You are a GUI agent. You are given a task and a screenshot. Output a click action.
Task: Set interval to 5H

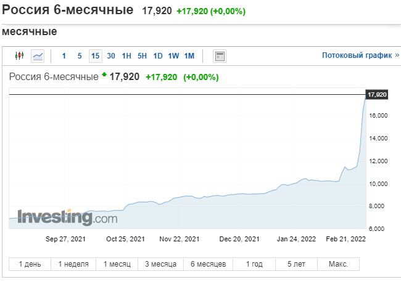point(142,56)
